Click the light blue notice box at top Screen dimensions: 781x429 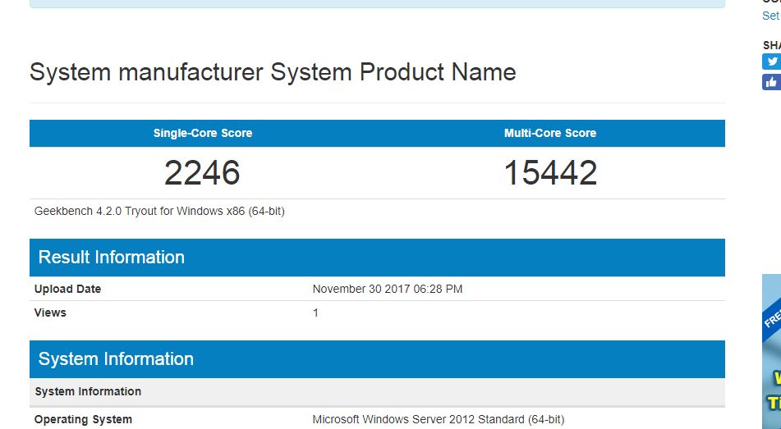pyautogui.click(x=377, y=3)
